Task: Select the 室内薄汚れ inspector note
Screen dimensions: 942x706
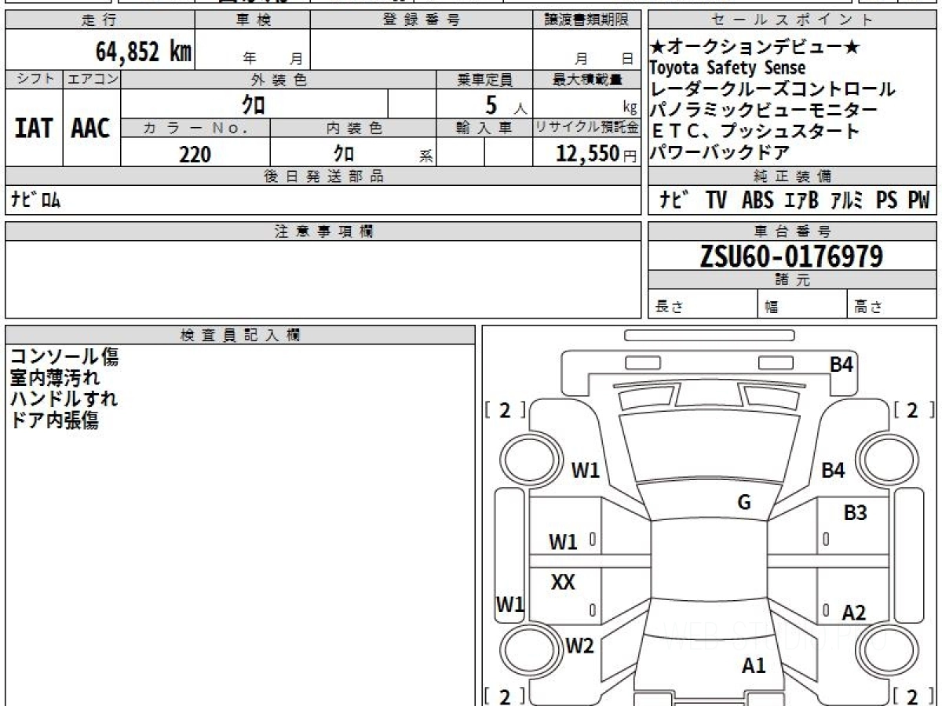Action: (54, 378)
